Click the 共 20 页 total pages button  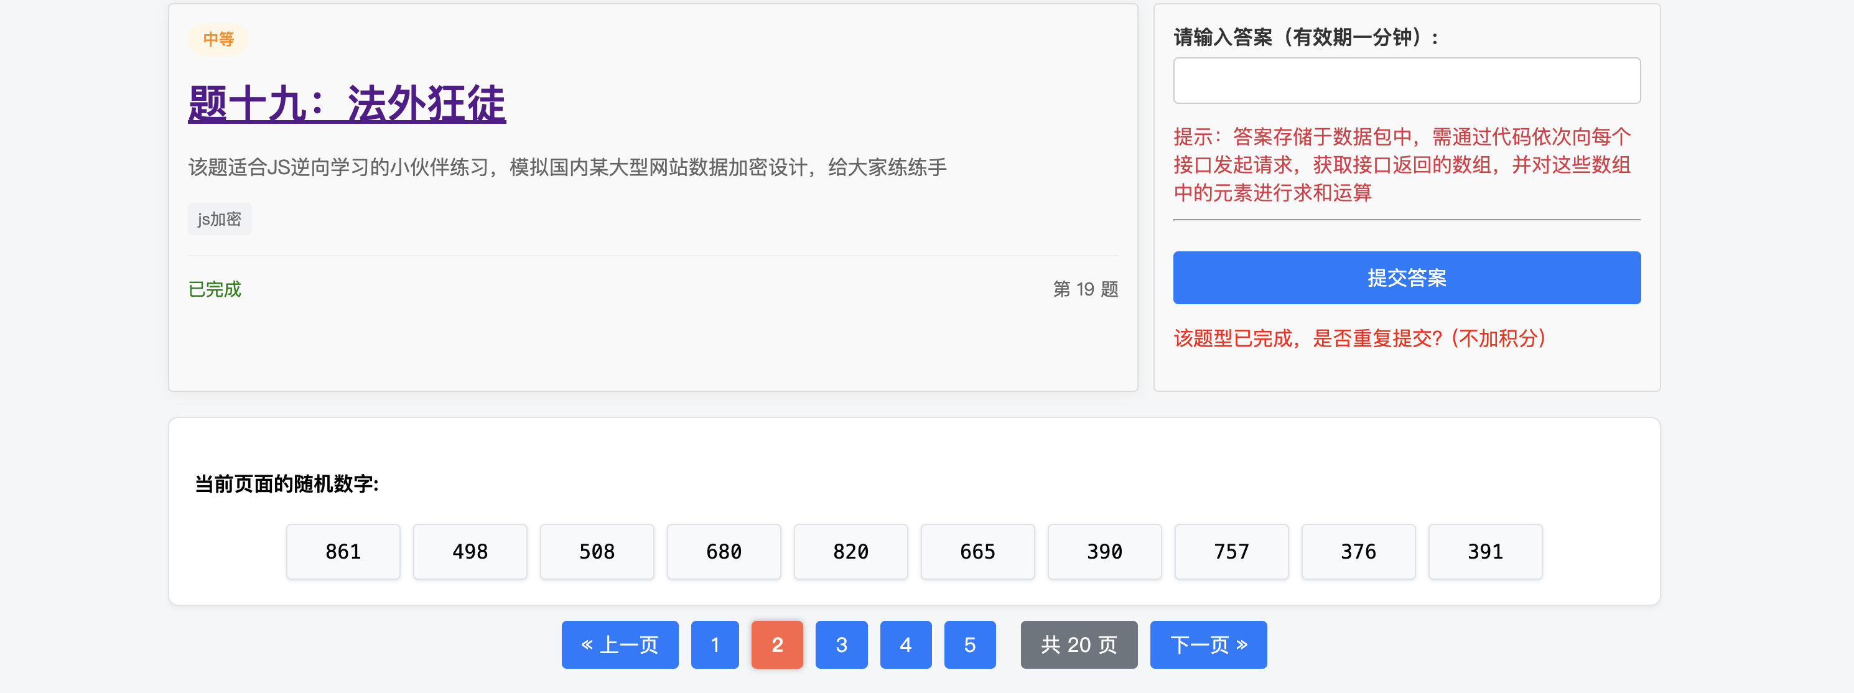[1078, 644]
